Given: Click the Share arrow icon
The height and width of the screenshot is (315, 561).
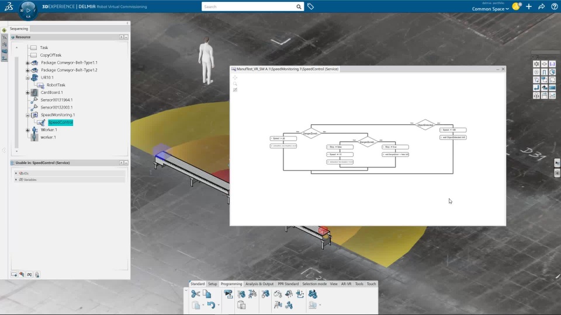Looking at the screenshot, I should (541, 6).
